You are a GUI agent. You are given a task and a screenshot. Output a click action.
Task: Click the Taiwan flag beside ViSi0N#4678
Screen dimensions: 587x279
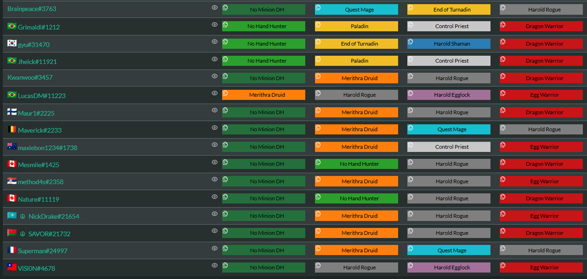(12, 267)
